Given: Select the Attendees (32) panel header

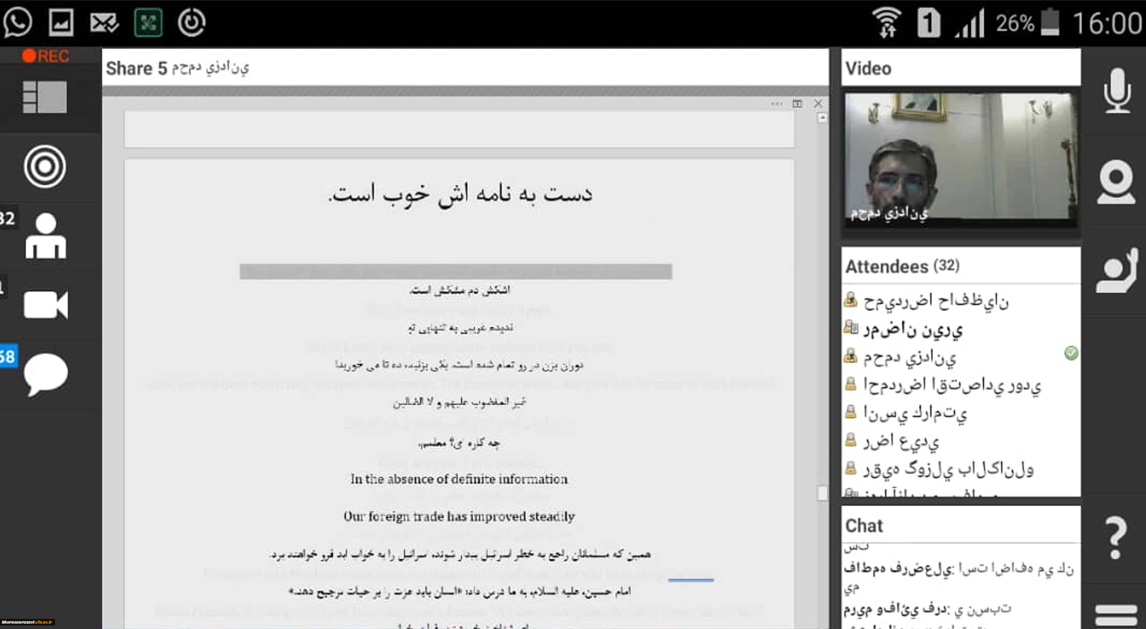Looking at the screenshot, I should [x=902, y=266].
